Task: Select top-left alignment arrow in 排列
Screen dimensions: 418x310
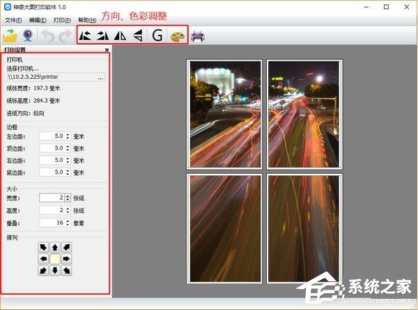Action: pyautogui.click(x=43, y=247)
